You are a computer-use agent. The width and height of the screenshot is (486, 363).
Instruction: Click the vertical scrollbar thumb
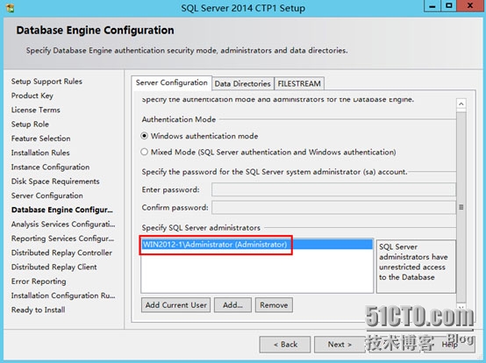(461, 207)
